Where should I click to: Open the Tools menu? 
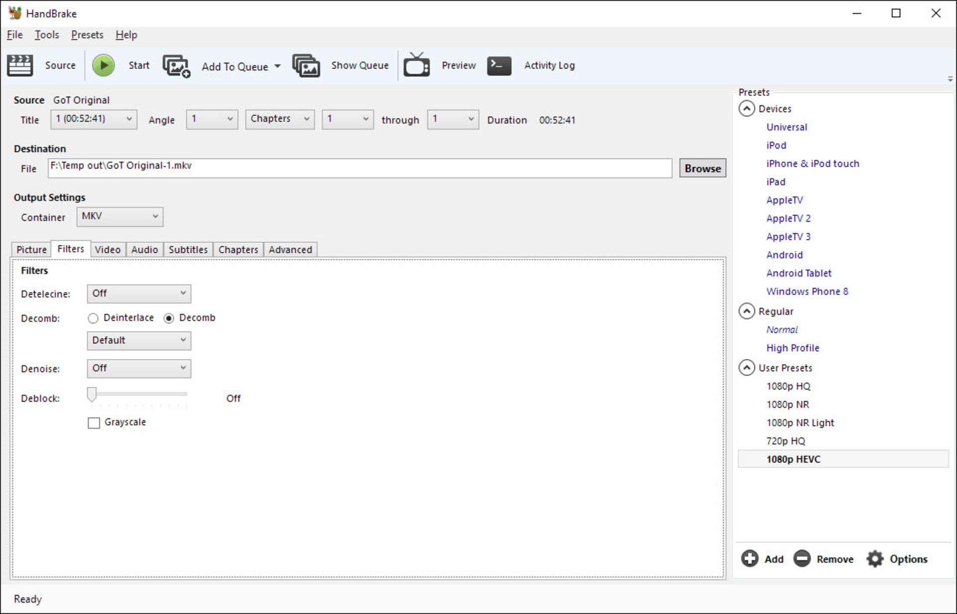[x=47, y=35]
